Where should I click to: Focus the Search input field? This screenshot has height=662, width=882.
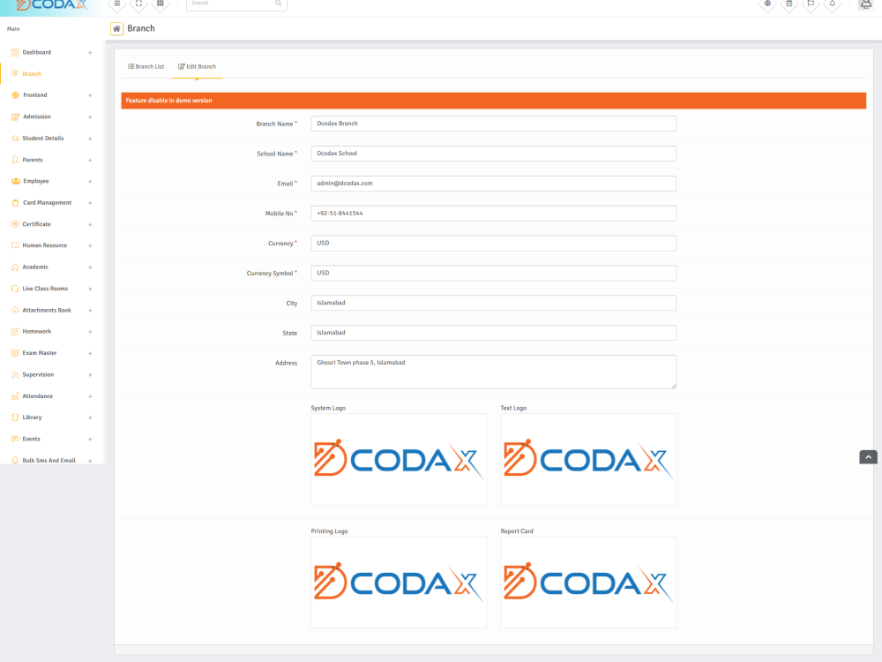point(230,4)
